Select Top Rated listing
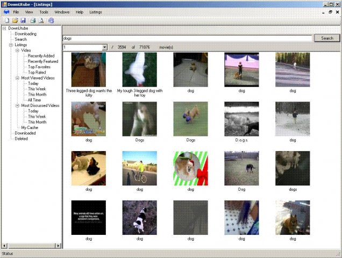This screenshot has height=258, width=342. click(x=37, y=73)
